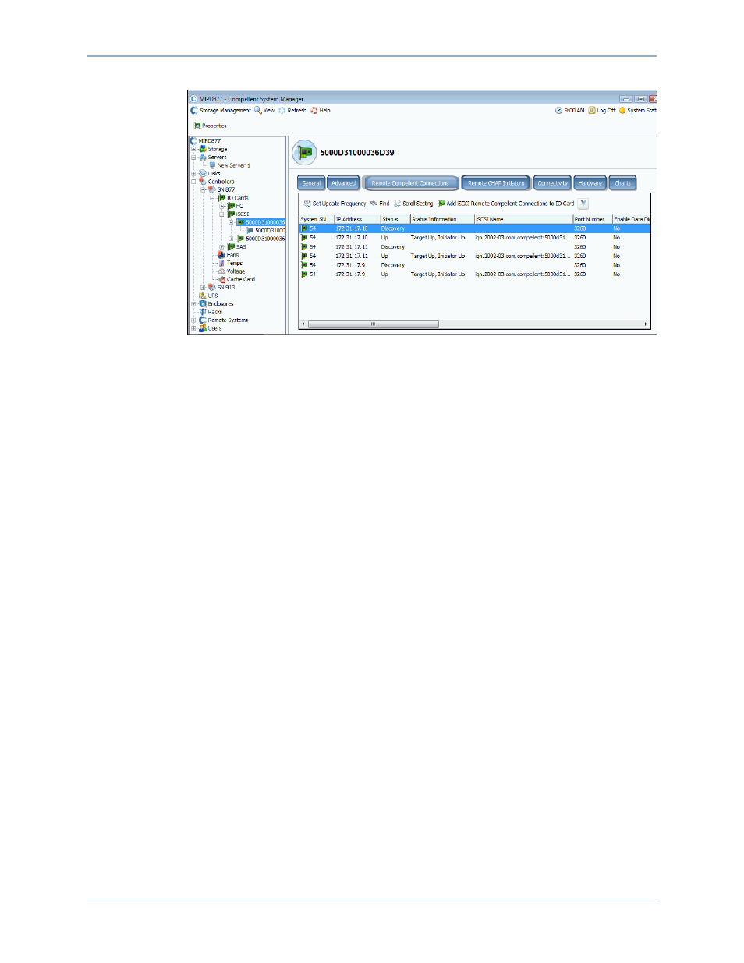Select the FC card icon

[x=231, y=206]
